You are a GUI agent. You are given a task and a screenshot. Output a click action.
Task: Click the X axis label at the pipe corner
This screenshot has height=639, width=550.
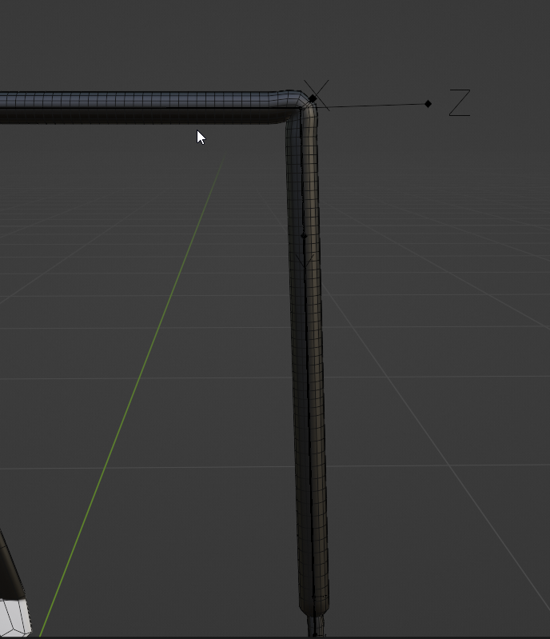click(x=317, y=95)
